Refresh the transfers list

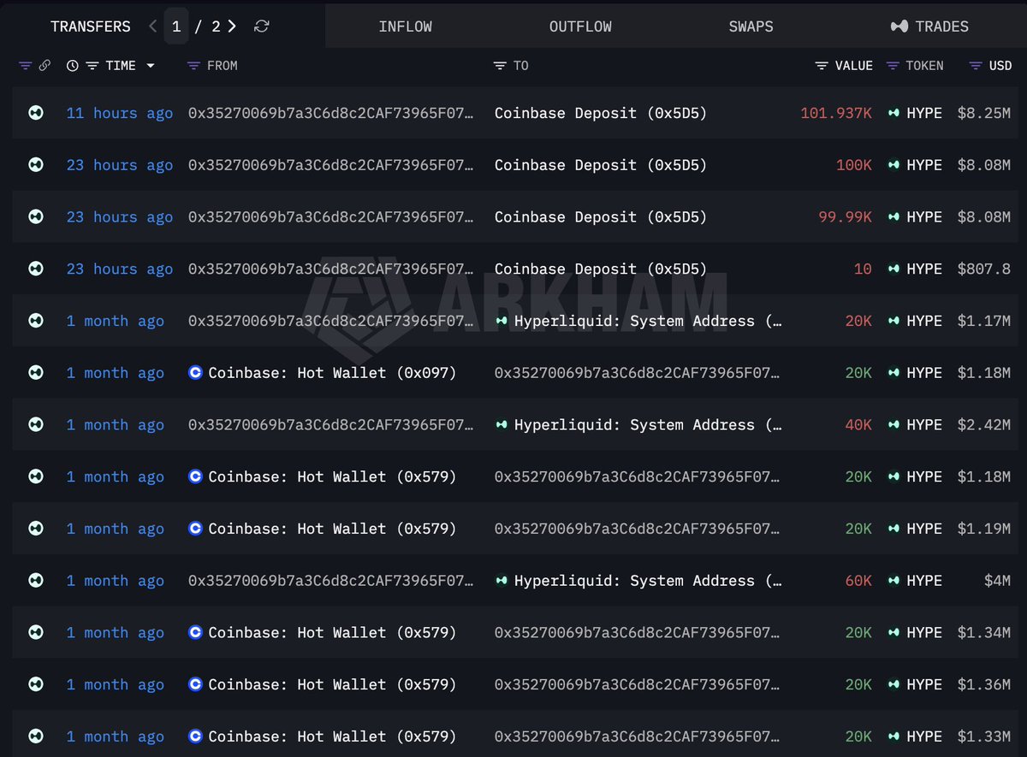click(262, 27)
